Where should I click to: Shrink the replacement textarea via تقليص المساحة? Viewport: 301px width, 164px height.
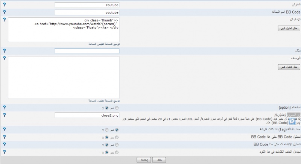(x=96, y=44)
